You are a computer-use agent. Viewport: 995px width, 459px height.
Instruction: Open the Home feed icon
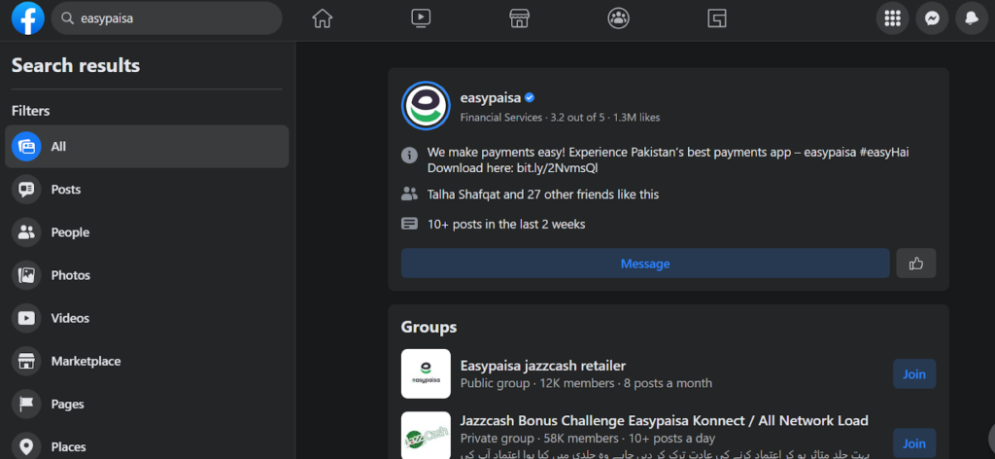pyautogui.click(x=323, y=18)
